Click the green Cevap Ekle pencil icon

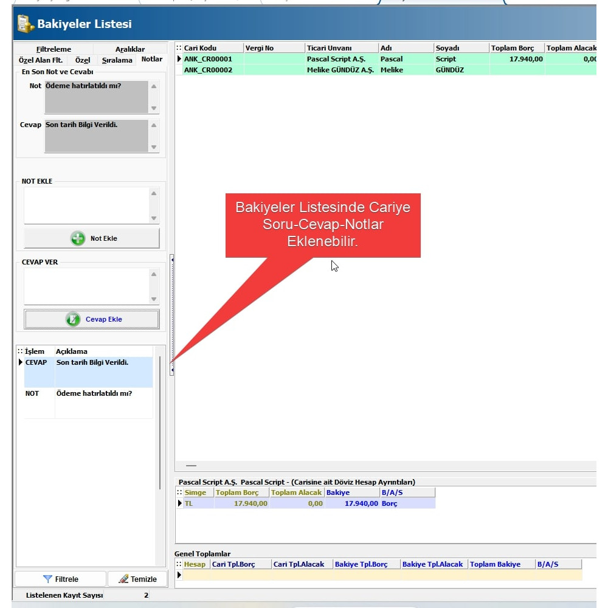click(73, 319)
